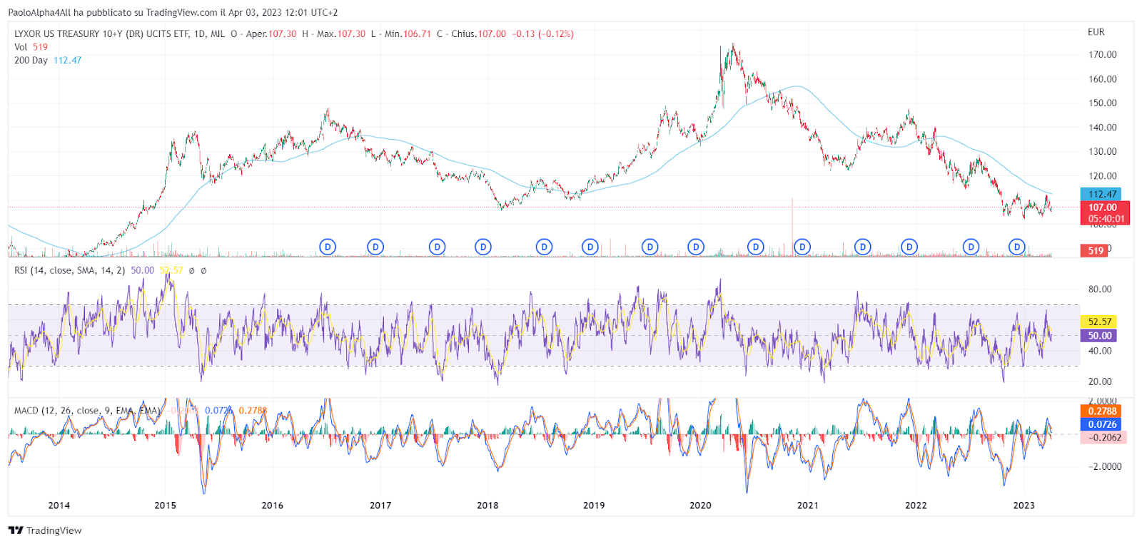Click the pink -0.2062 histogram value tag
The height and width of the screenshot is (544, 1142).
[x=1103, y=438]
